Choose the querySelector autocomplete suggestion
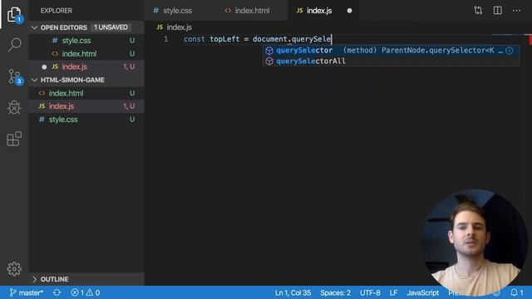 click(392, 51)
